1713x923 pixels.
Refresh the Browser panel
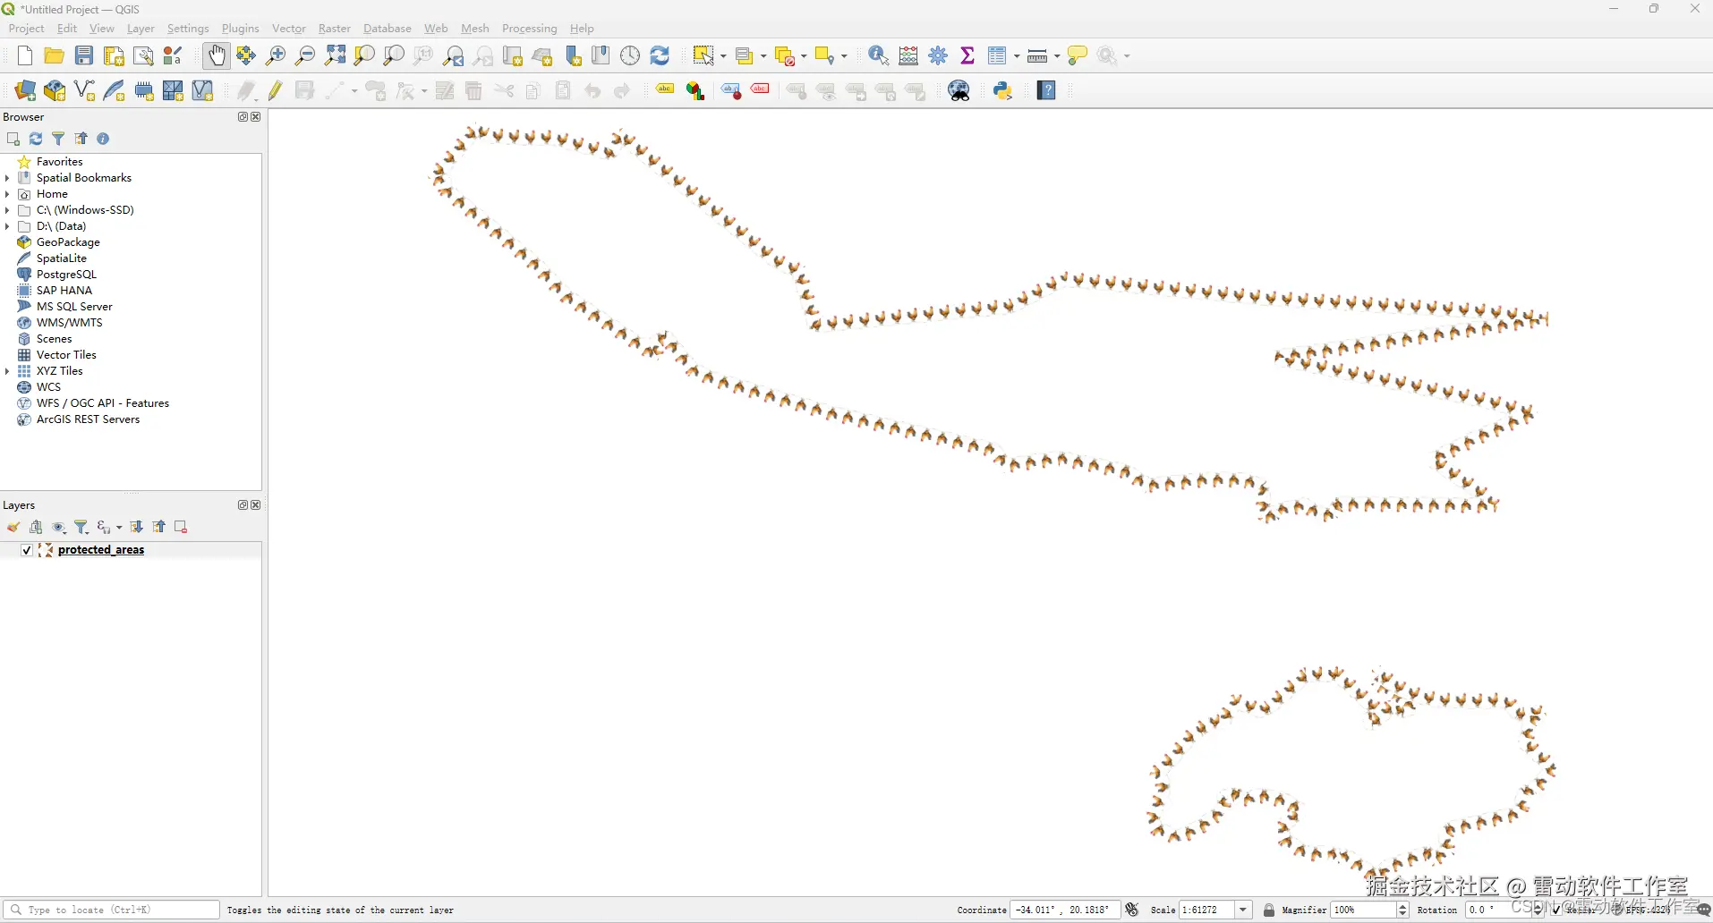tap(36, 139)
